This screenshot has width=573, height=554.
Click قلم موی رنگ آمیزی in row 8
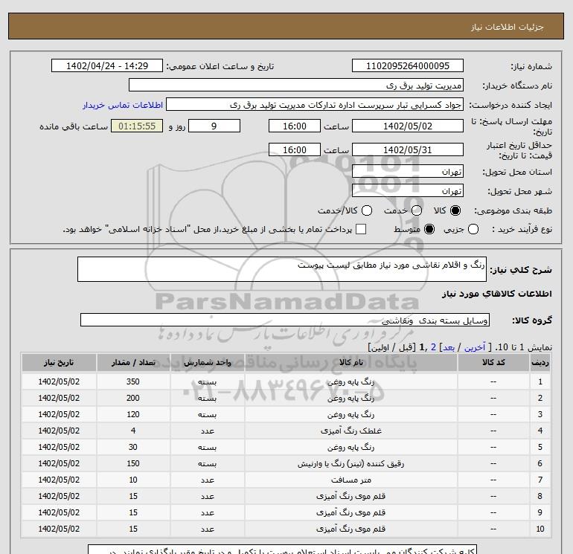click(350, 497)
